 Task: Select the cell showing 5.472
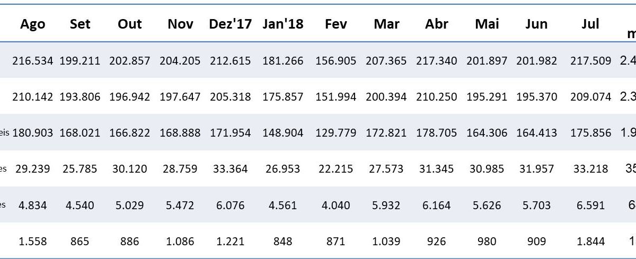[x=180, y=205]
